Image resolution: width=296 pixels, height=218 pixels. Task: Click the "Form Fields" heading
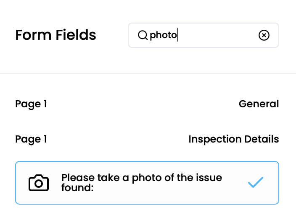pos(55,35)
